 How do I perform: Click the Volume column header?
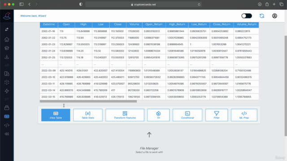134,25
